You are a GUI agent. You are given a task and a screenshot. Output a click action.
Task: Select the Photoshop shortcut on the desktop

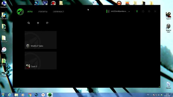tap(45, 3)
